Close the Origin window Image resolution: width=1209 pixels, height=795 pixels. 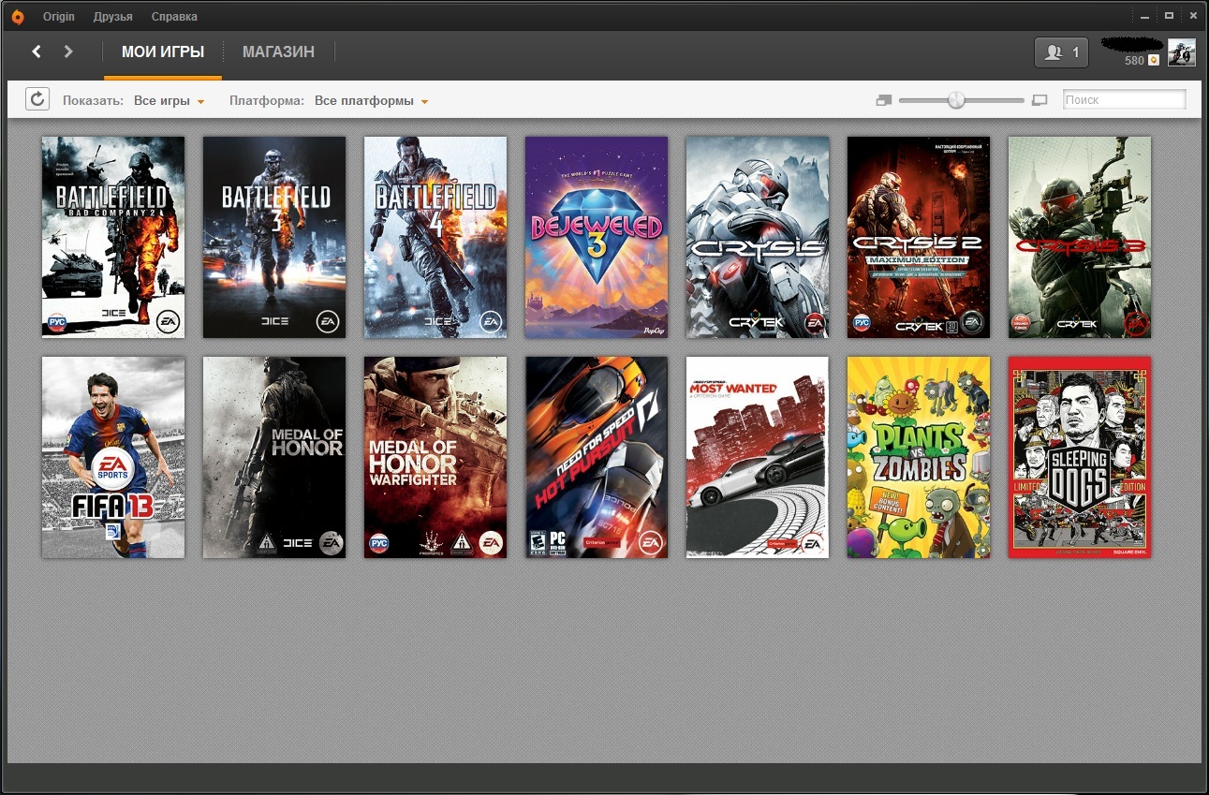click(1194, 16)
